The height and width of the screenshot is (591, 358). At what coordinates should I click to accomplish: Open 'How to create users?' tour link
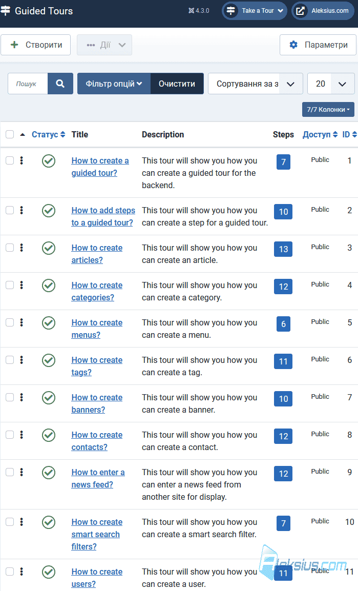(x=97, y=578)
